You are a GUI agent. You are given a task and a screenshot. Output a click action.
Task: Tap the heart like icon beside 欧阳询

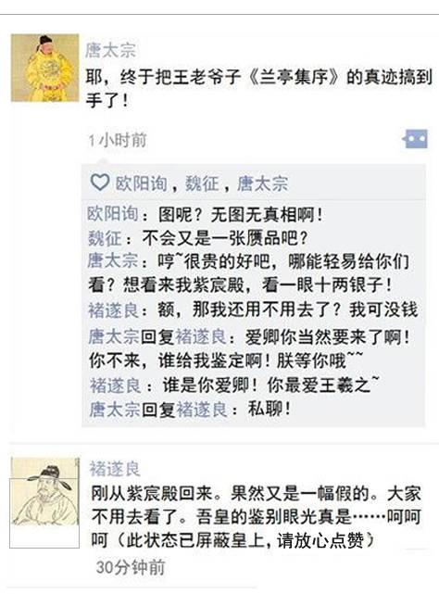click(100, 183)
